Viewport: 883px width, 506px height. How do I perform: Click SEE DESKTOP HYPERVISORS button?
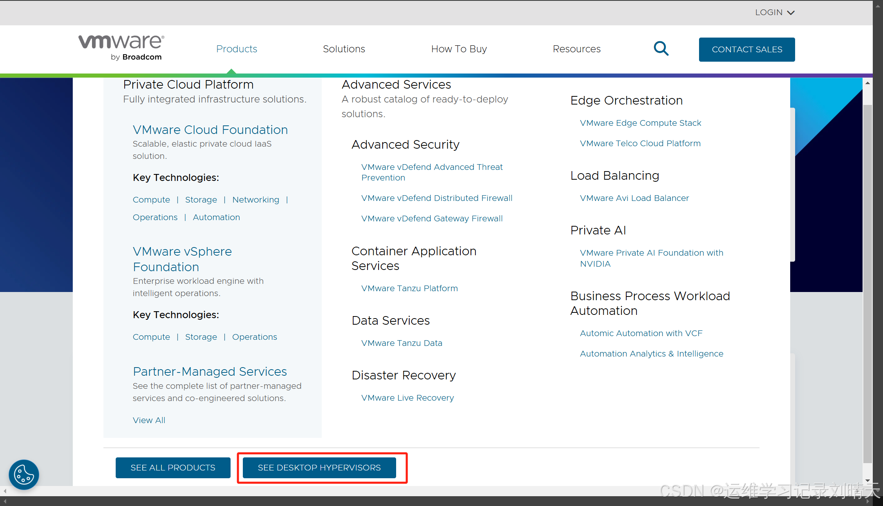click(x=319, y=468)
